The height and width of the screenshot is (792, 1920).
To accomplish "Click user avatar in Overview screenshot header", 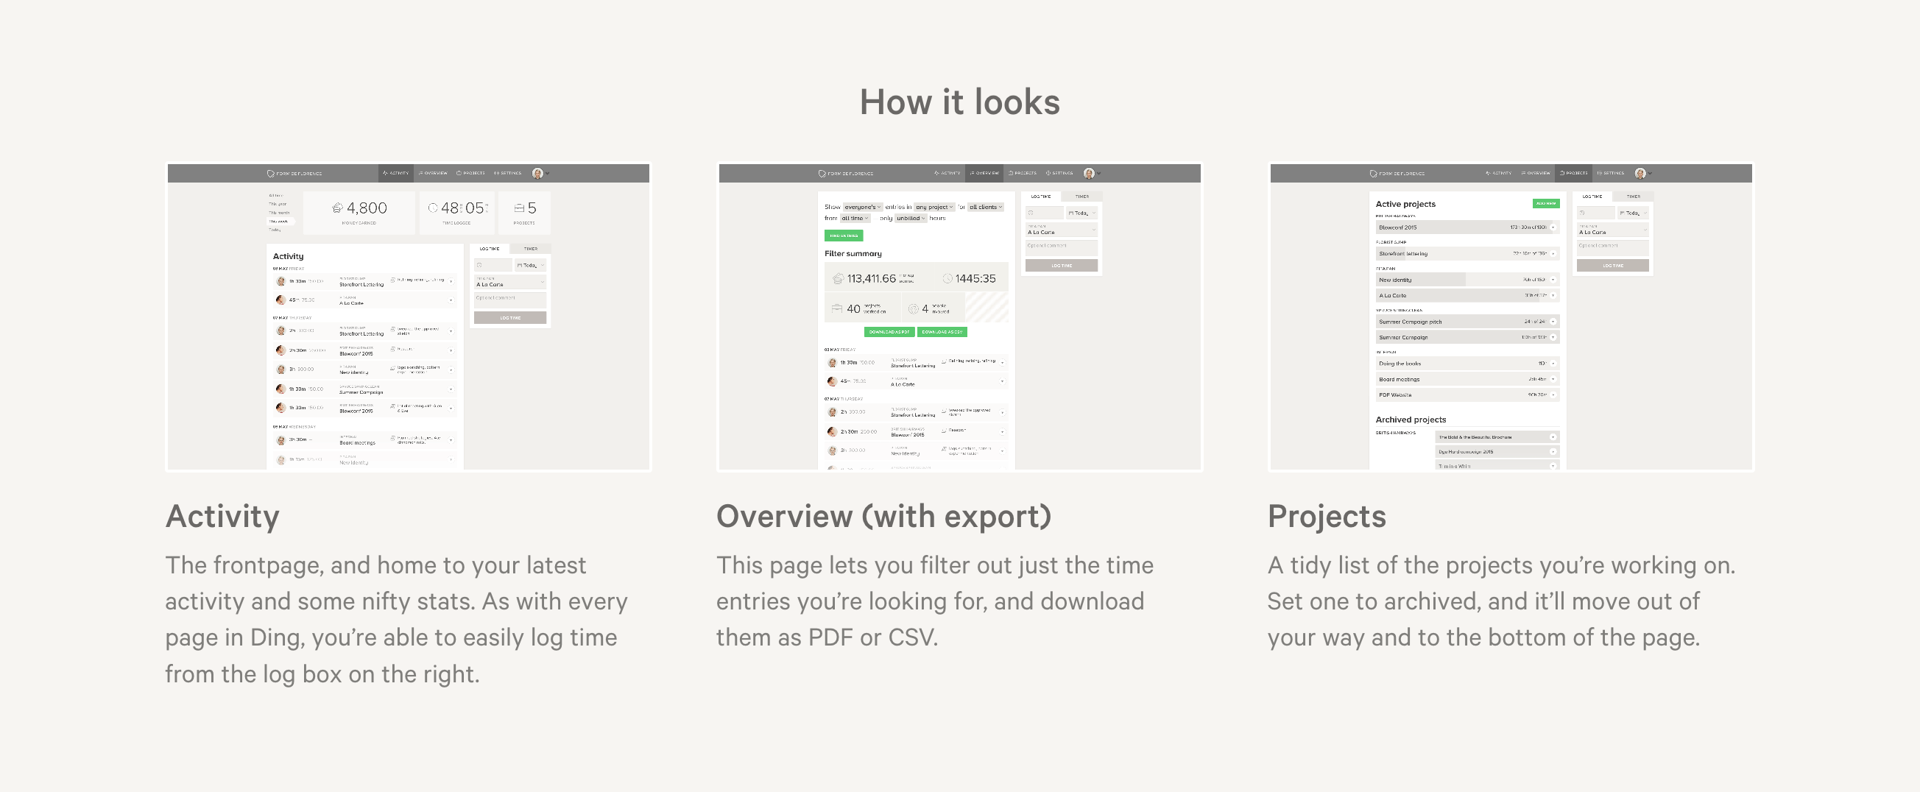I will 1089,173.
